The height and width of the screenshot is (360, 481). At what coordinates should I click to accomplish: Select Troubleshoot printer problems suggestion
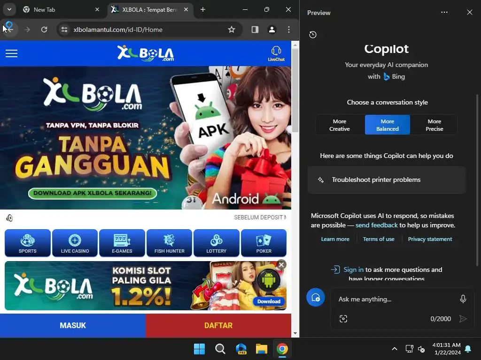(x=387, y=180)
